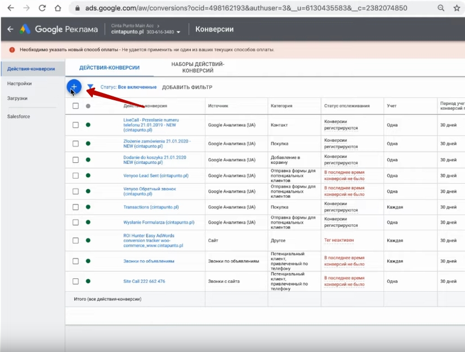Click Звонки с сайта source cell
The width and height of the screenshot is (465, 352).
click(224, 282)
